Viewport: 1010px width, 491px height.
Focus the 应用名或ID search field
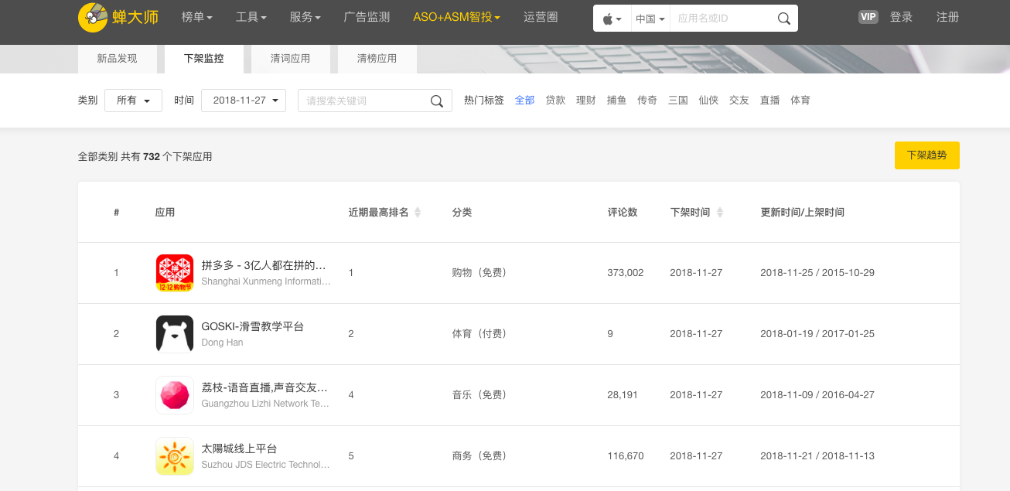pos(722,18)
